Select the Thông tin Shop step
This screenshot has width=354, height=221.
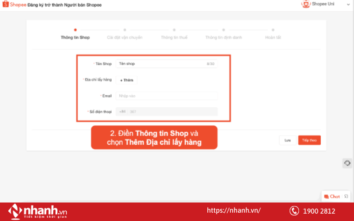tap(75, 37)
